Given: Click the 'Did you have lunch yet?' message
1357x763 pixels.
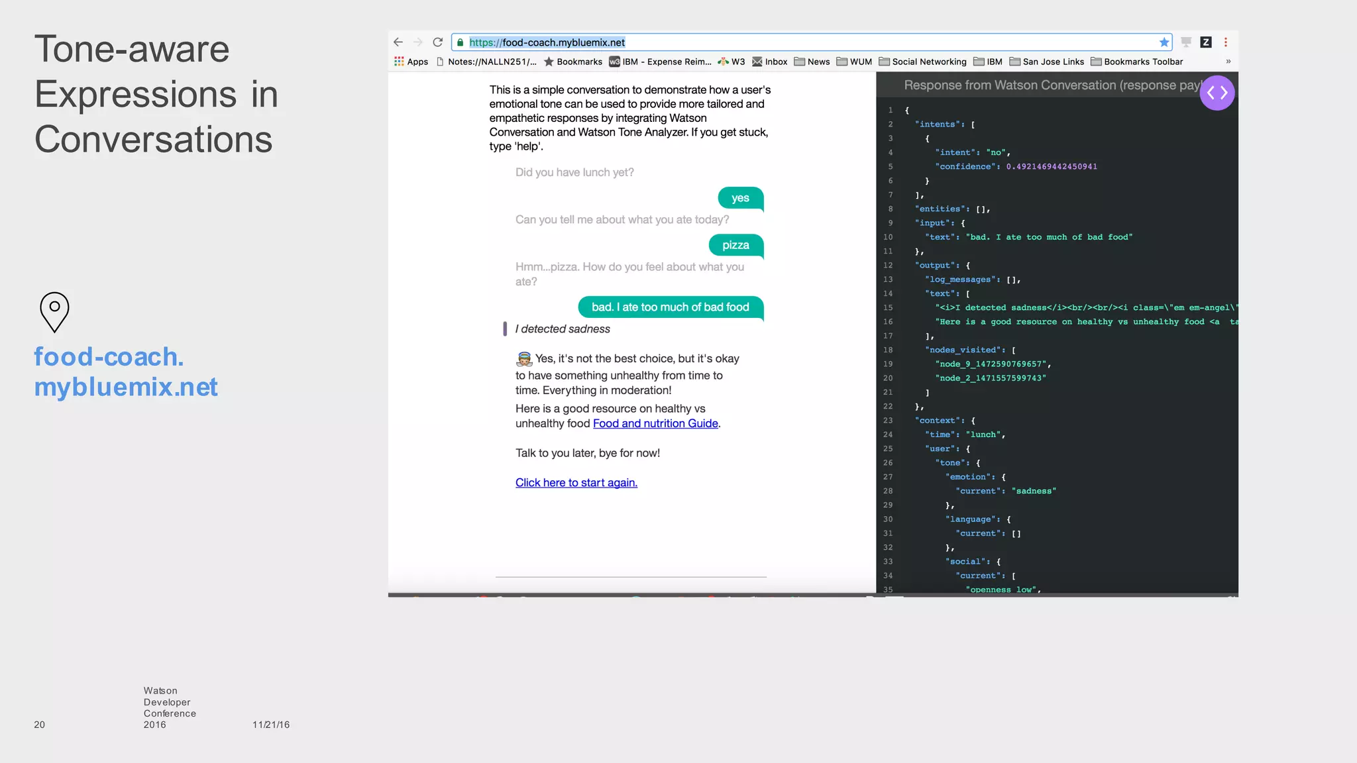Looking at the screenshot, I should [x=574, y=172].
